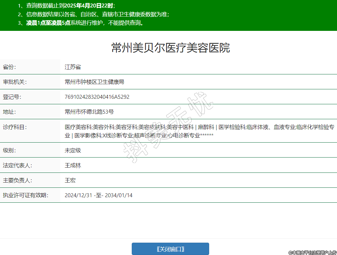
Task: Click the 登记号 field label
Action: pos(12,97)
